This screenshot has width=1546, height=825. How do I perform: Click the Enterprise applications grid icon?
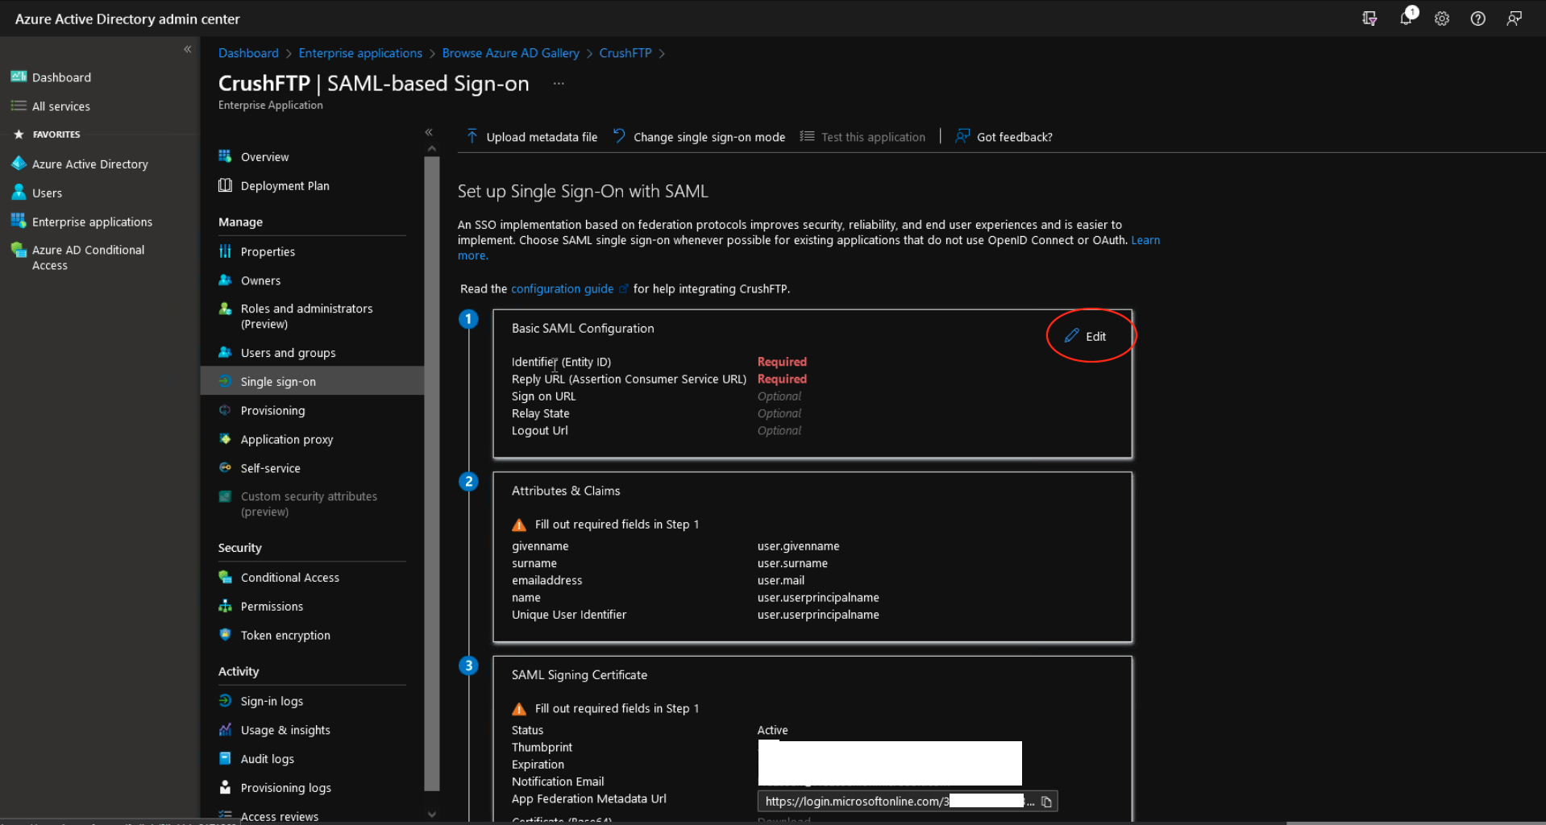click(19, 221)
